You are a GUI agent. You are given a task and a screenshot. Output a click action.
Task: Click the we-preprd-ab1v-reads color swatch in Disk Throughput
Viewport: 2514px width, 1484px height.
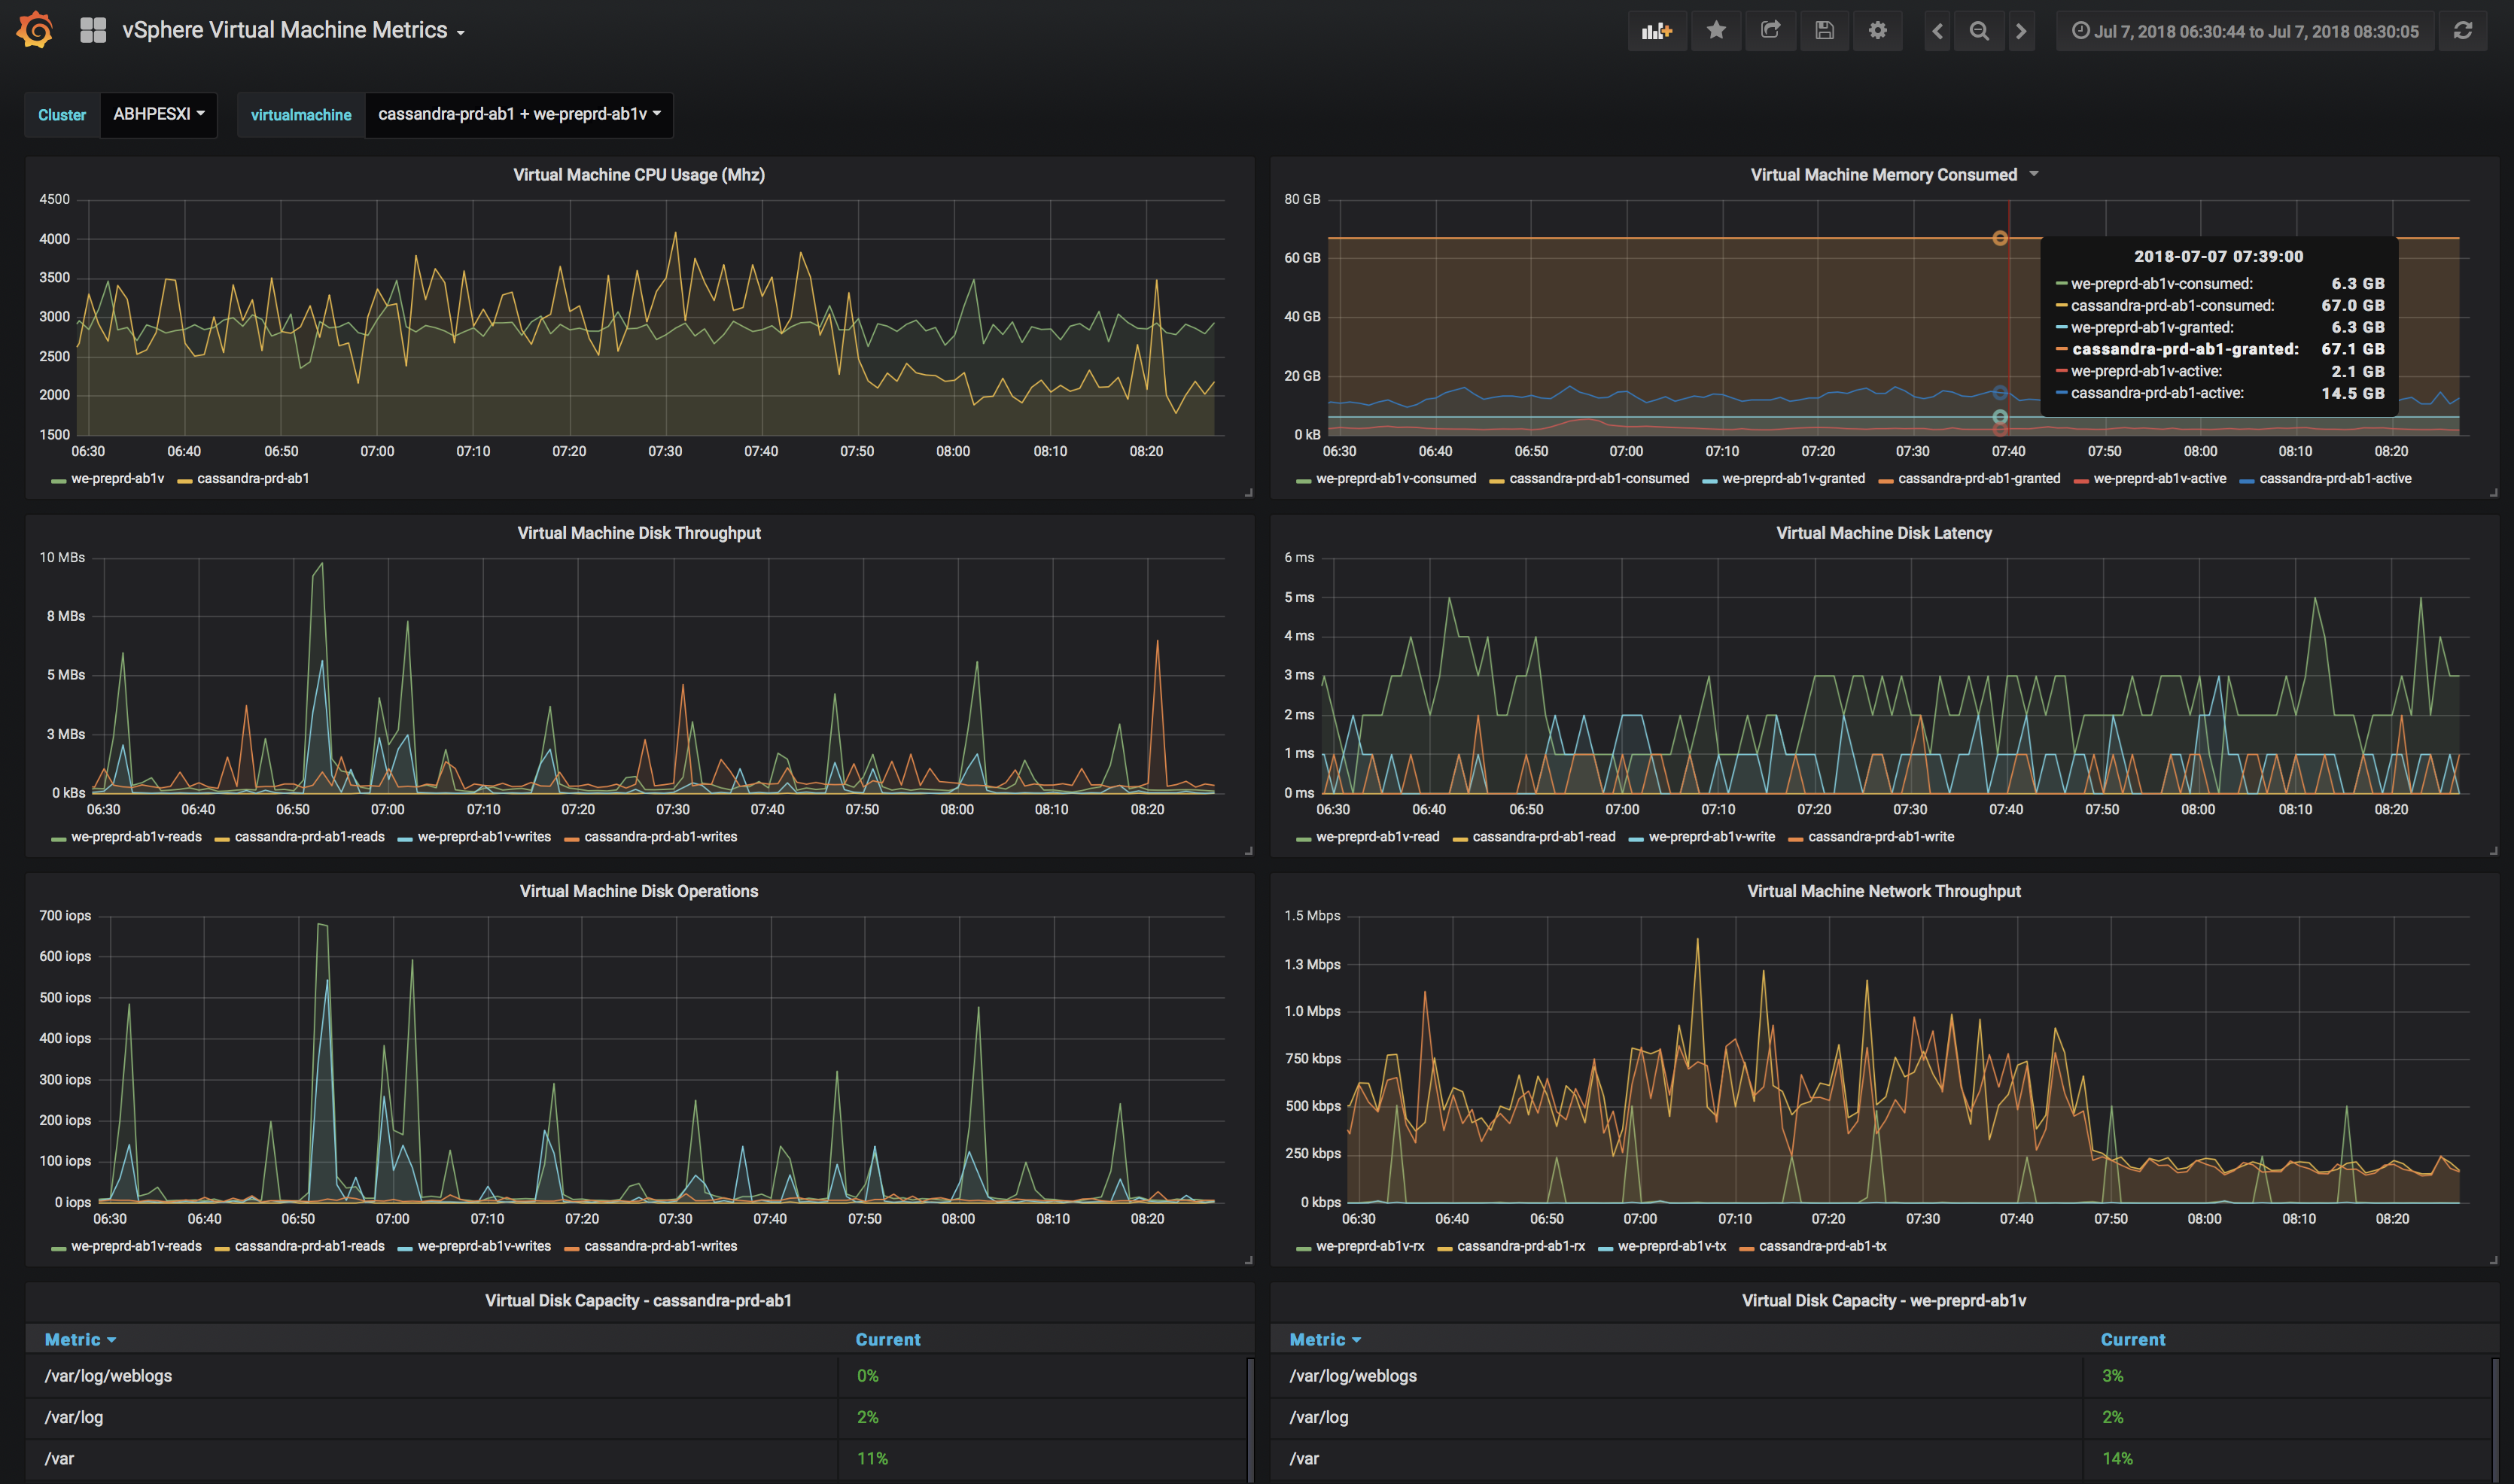59,838
